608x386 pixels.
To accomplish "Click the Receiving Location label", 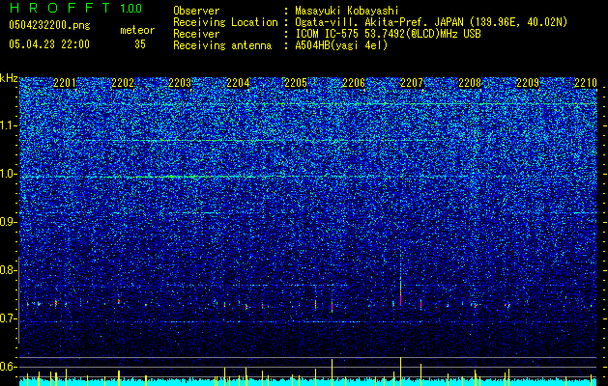I will point(225,22).
